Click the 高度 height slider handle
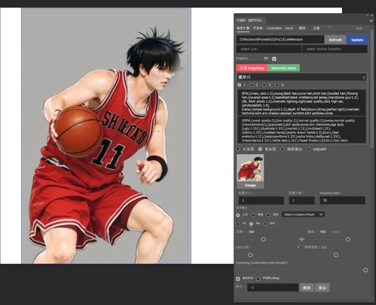 tap(348, 239)
